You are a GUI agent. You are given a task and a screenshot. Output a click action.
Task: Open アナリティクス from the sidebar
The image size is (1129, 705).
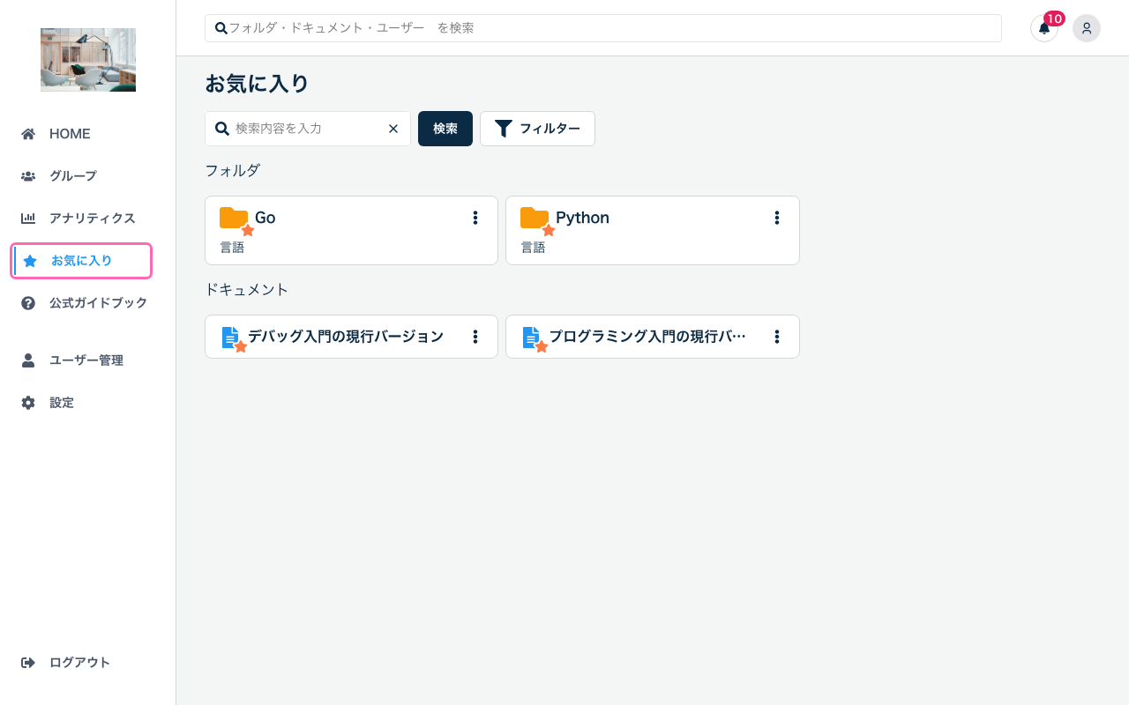click(x=28, y=218)
